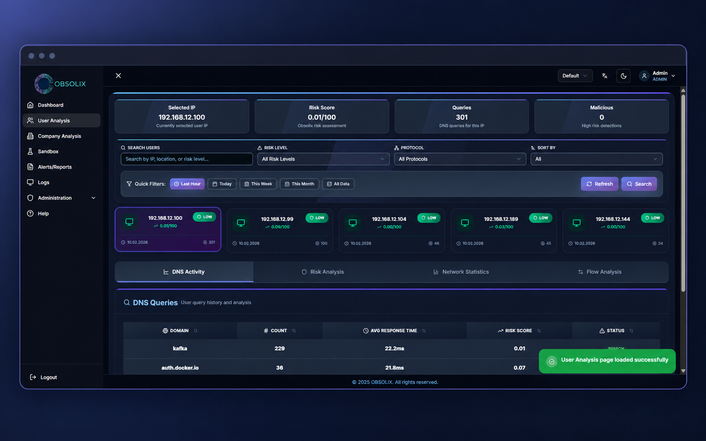Viewport: 706px width, 441px height.
Task: Switch to the Network Statistics tab
Action: [x=461, y=272]
